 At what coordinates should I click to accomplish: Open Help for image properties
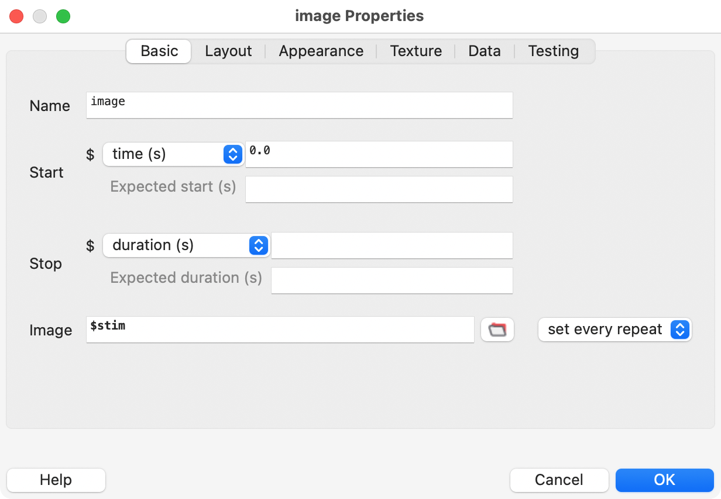[x=56, y=480]
